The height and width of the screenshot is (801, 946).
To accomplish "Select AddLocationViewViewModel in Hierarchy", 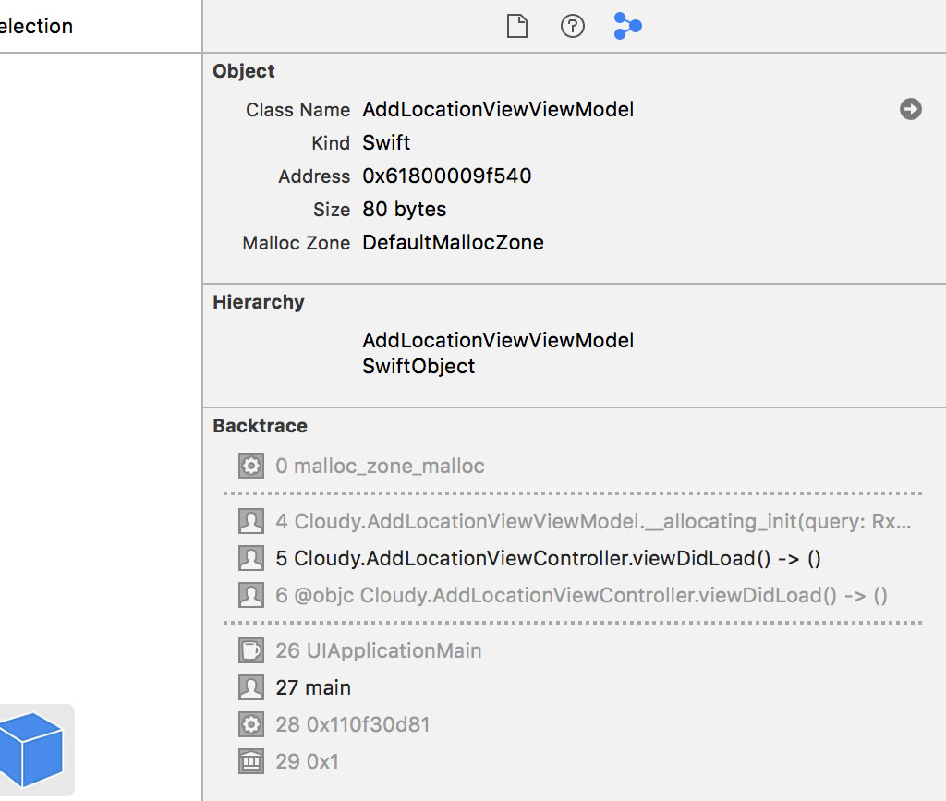I will (498, 340).
